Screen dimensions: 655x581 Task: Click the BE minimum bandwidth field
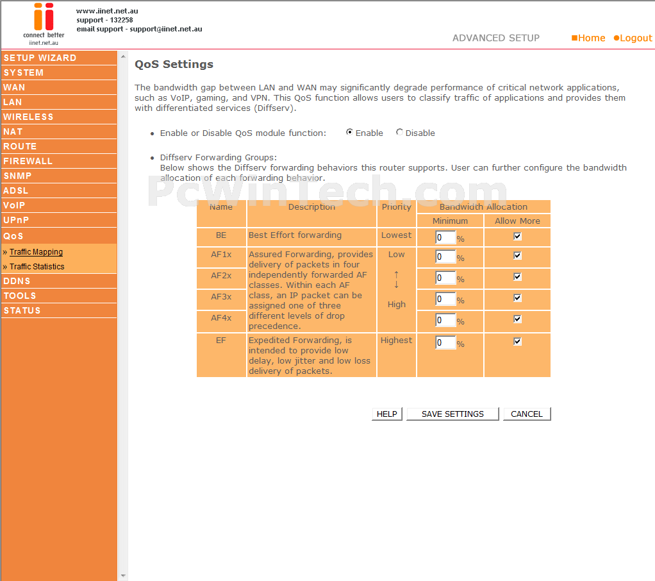(x=445, y=237)
